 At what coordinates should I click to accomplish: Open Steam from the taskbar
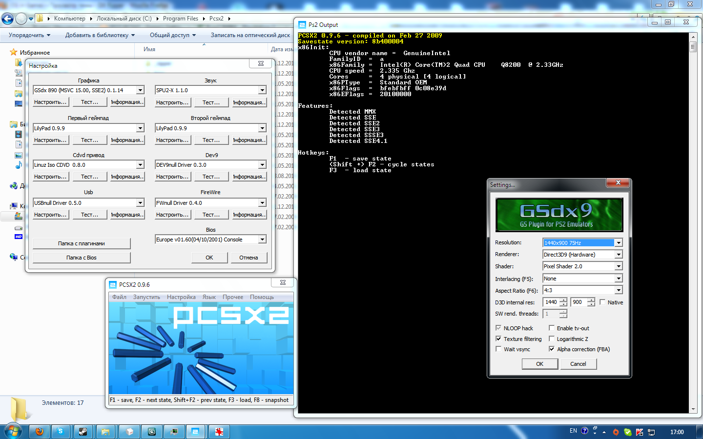point(83,432)
